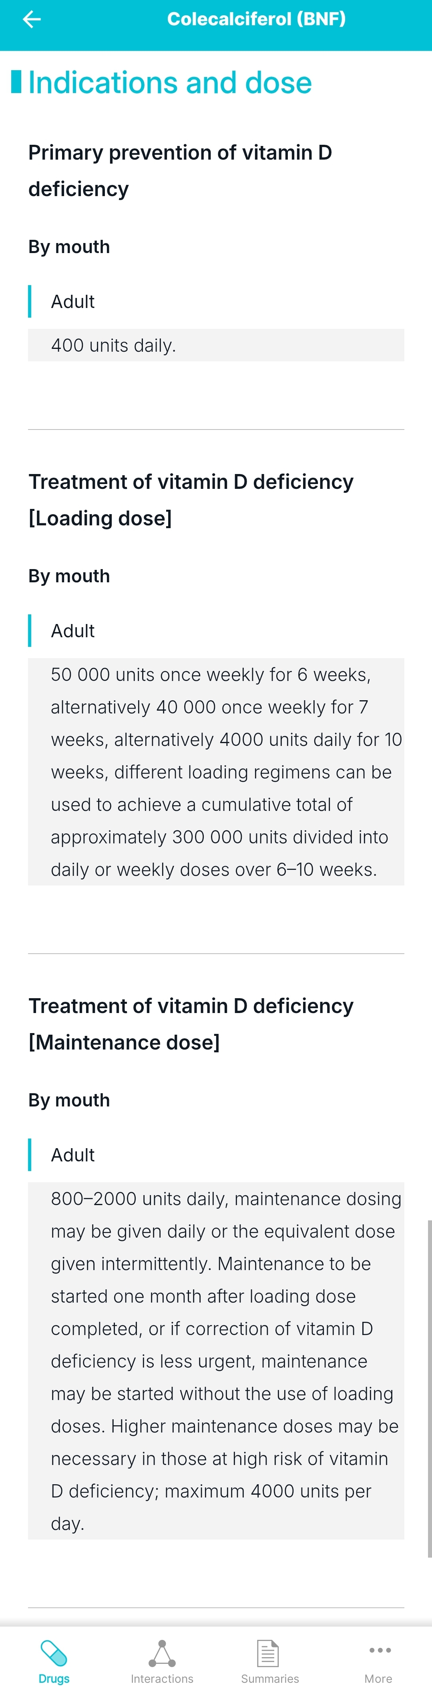Select the Interactions tab label
Image resolution: width=432 pixels, height=1700 pixels.
(162, 1678)
